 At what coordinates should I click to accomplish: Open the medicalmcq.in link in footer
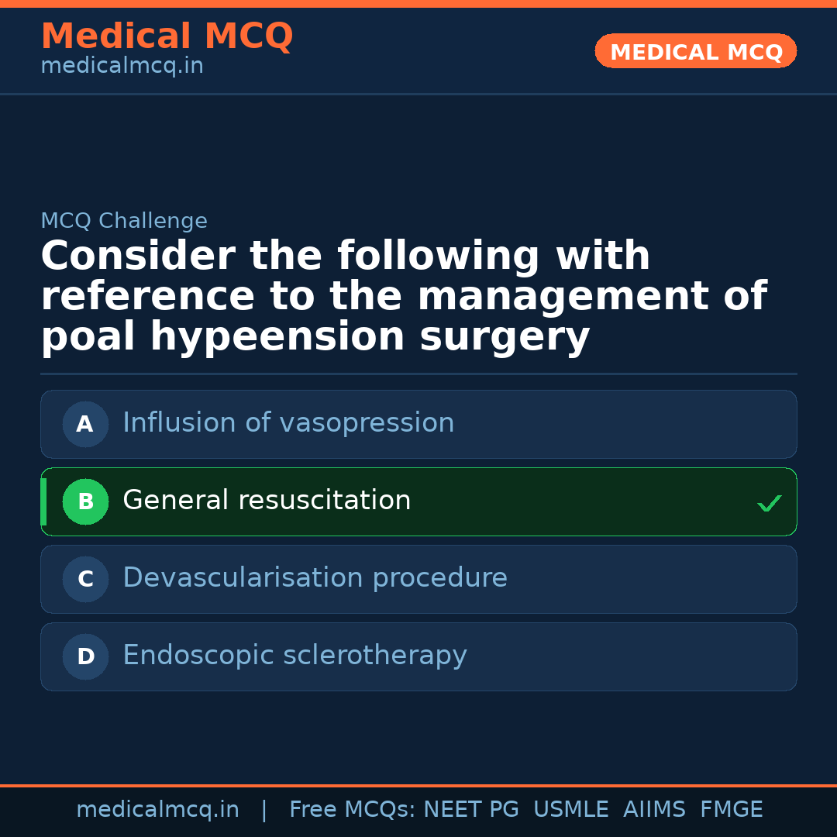(157, 810)
